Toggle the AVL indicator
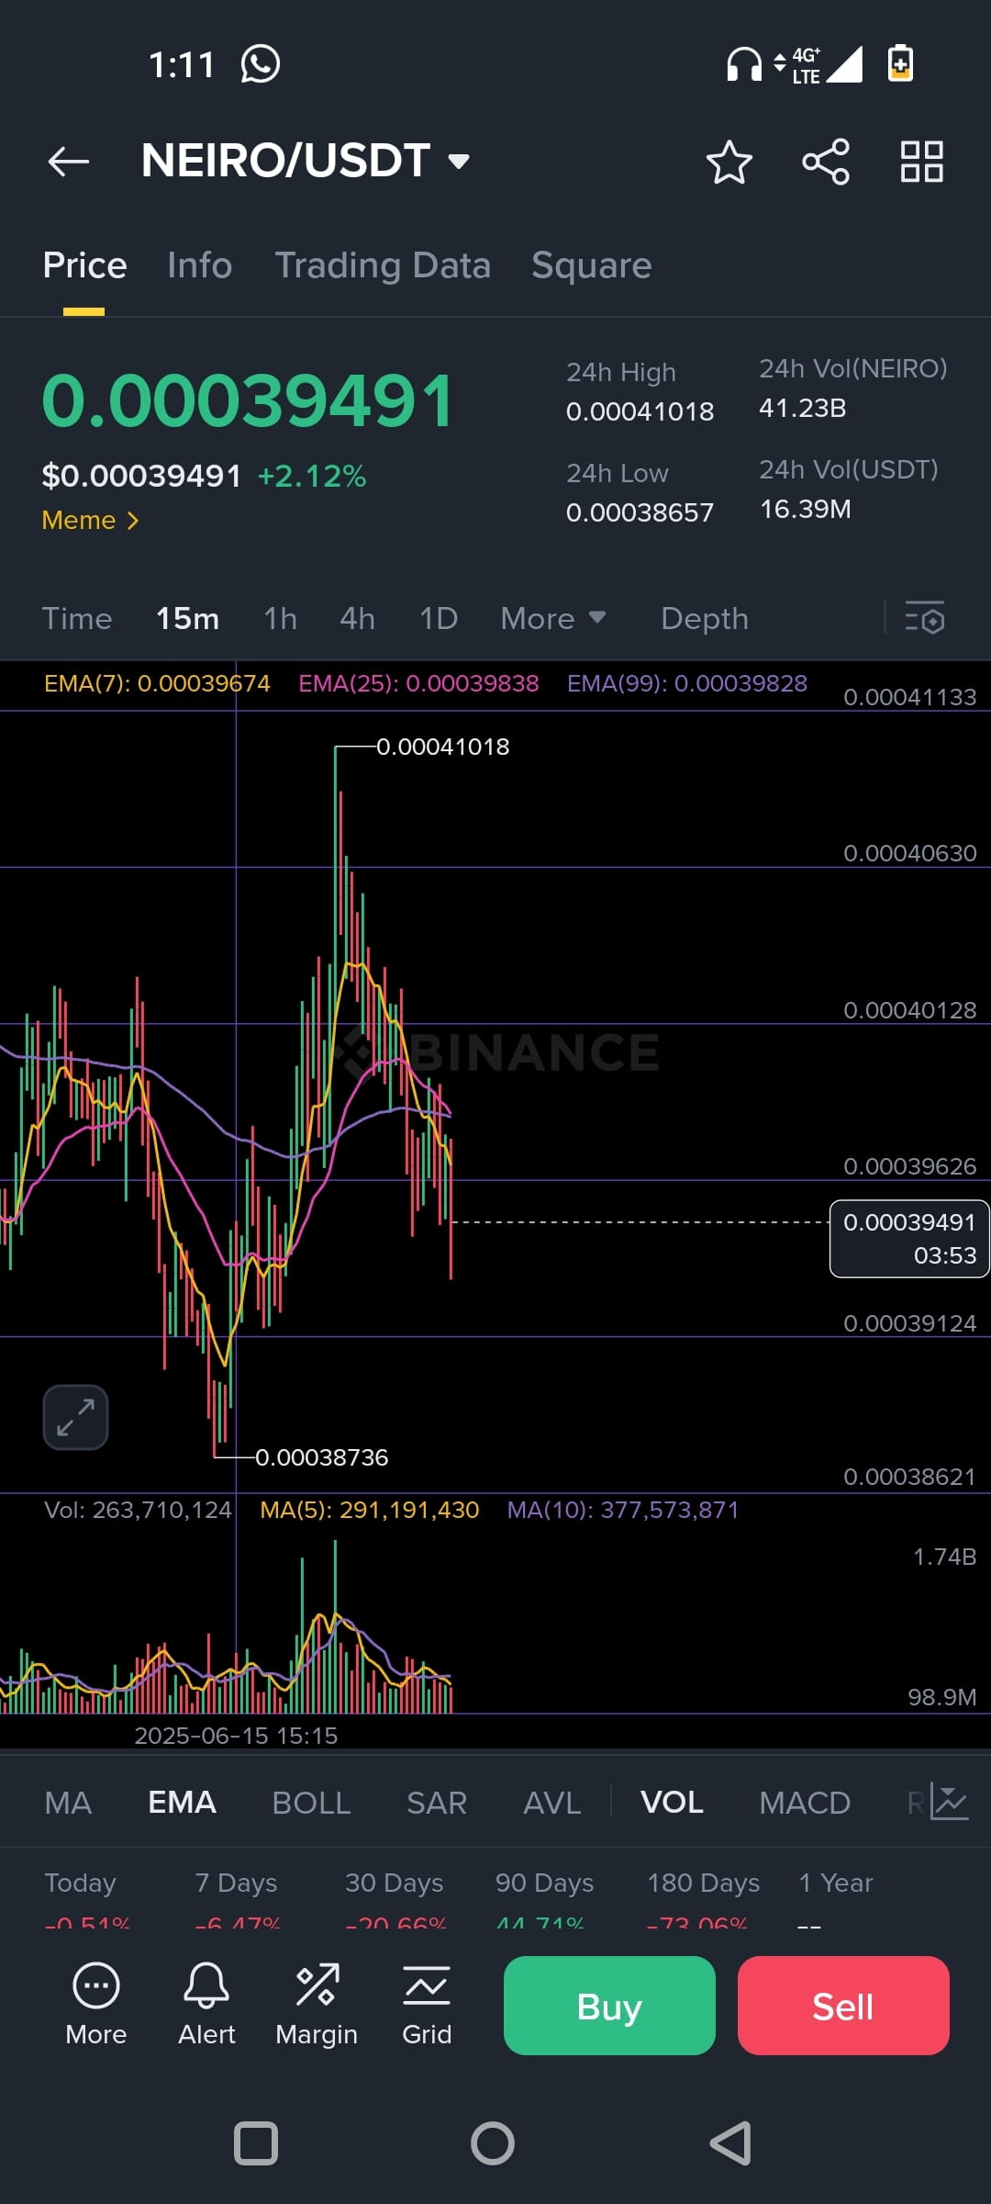The image size is (991, 2204). coord(551,1803)
